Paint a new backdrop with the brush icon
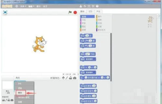The image size is (162, 104). click(x=6, y=100)
